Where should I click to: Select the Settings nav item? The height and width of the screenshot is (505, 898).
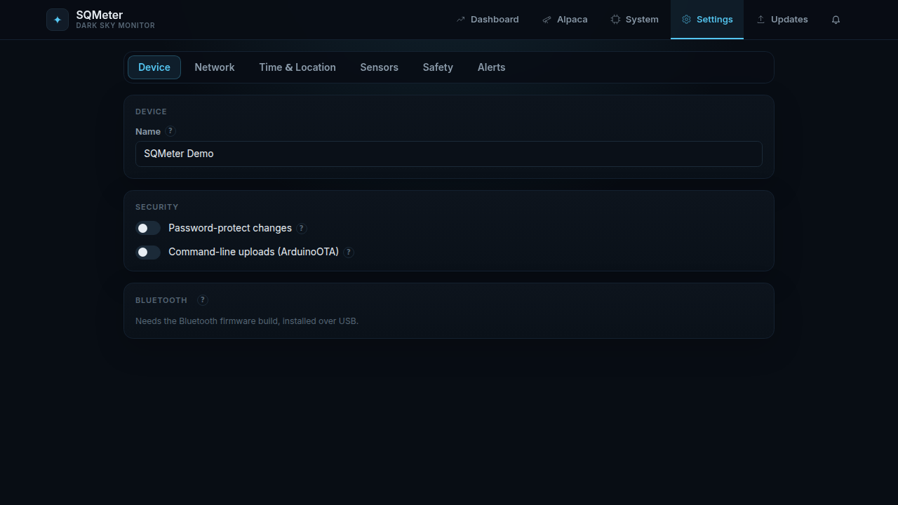click(x=707, y=20)
